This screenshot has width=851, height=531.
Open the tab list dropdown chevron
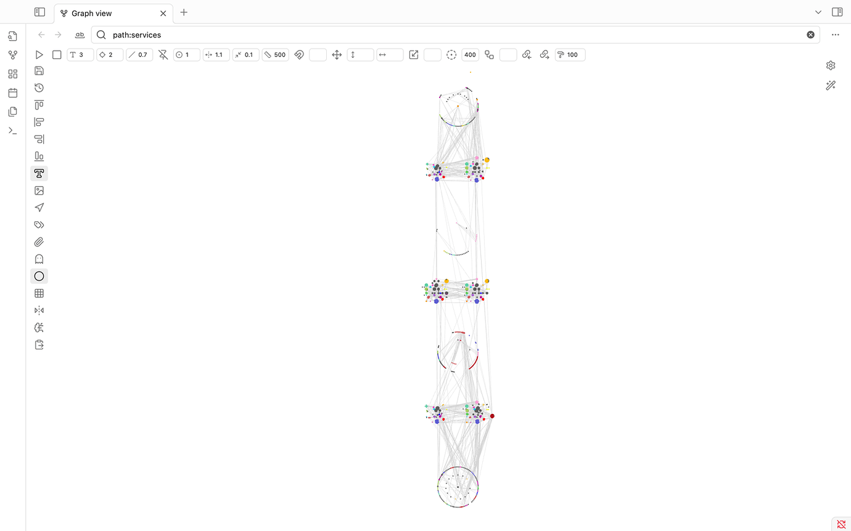[x=818, y=12]
